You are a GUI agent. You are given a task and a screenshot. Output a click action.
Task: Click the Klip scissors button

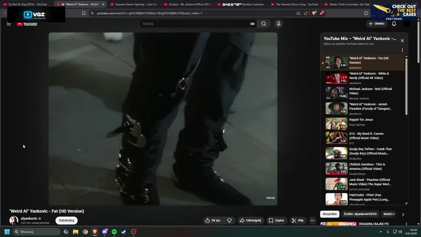pyautogui.click(x=298, y=221)
